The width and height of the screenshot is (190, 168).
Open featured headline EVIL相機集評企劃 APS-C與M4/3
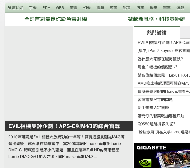pos(64,126)
